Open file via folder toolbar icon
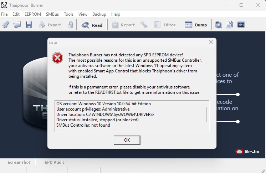 click(17, 25)
